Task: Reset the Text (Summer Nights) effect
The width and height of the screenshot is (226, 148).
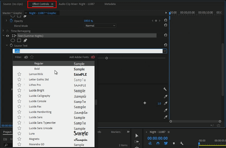Action: [x=165, y=35]
